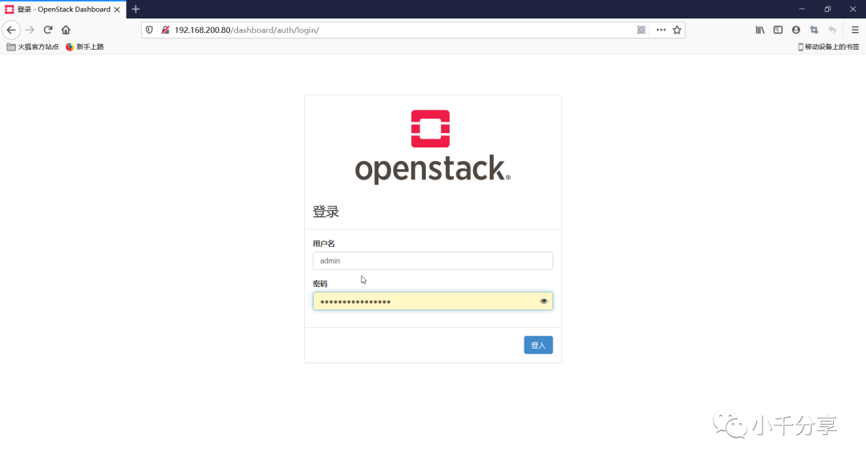The height and width of the screenshot is (464, 866).
Task: View insecure connection lock icon details
Action: click(165, 30)
